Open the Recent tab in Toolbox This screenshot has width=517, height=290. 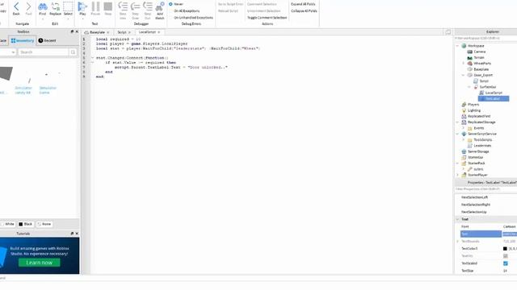47,40
